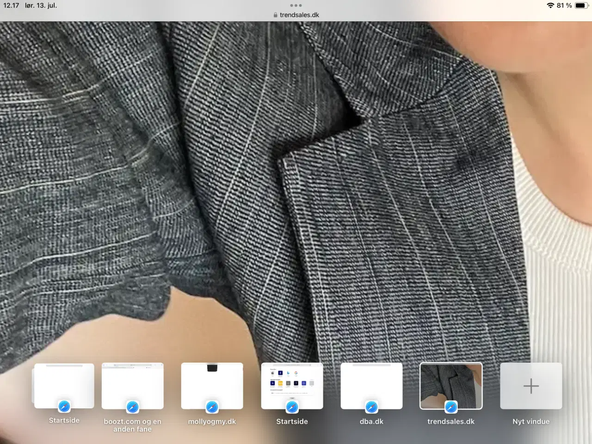Viewport: 592px width, 444px height.
Task: Open the mollyogmy.dk window thumbnail
Action: (212, 386)
